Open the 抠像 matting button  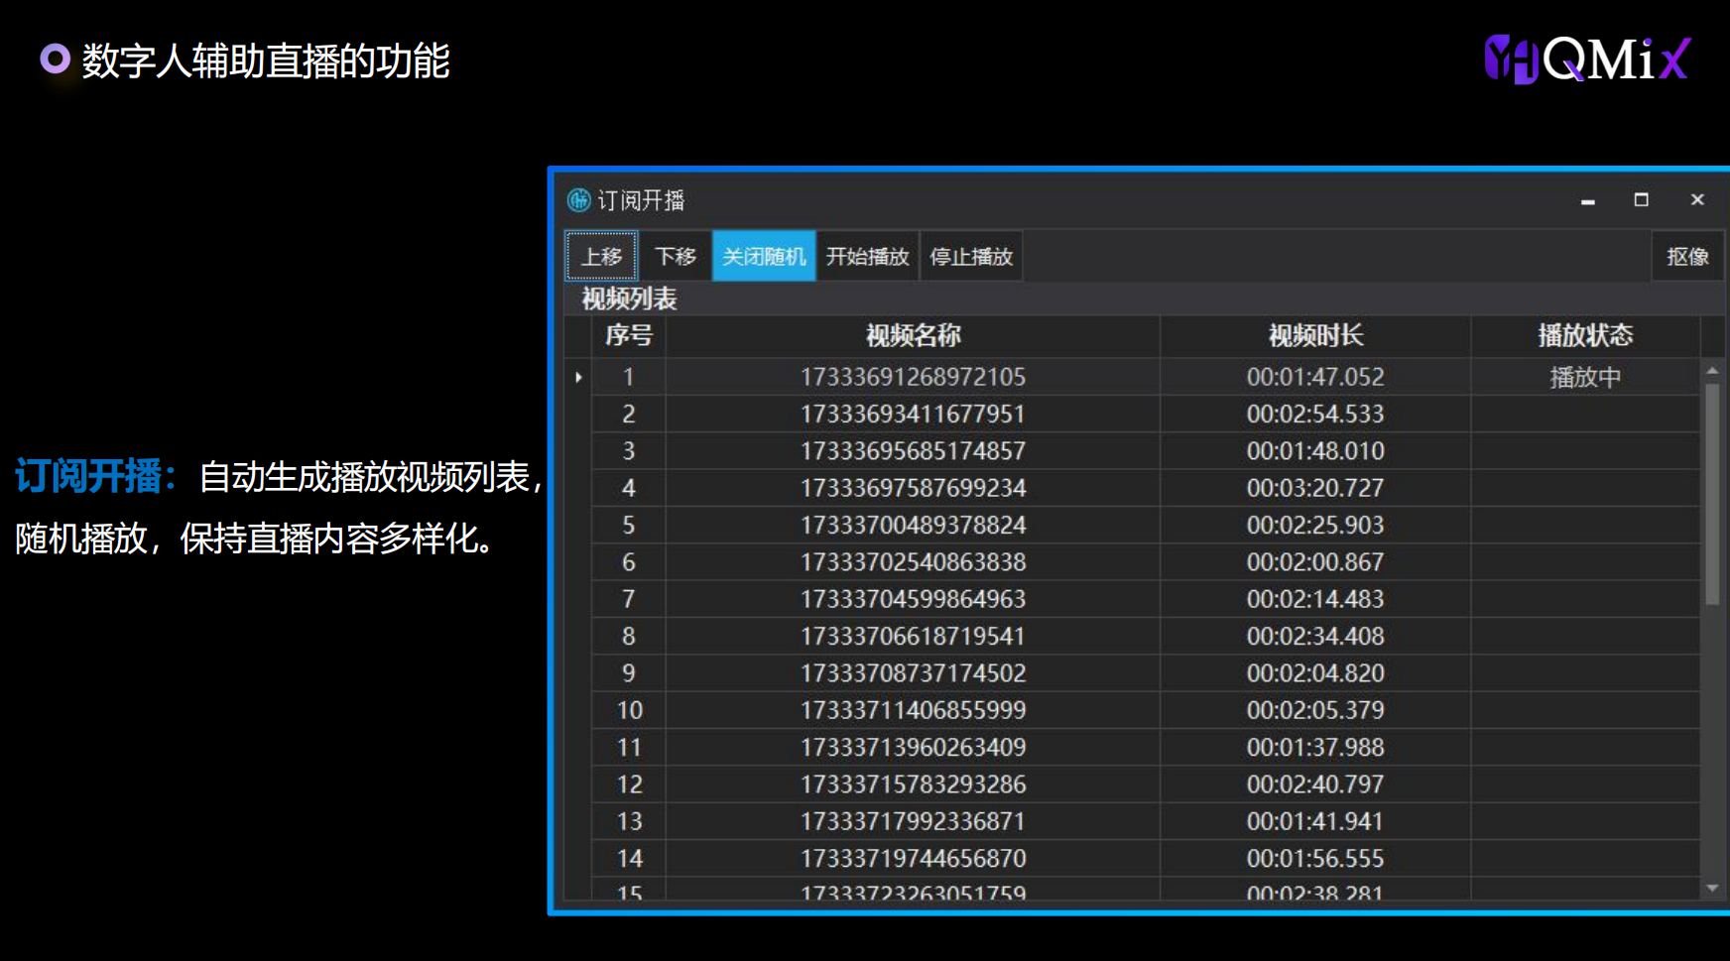pyautogui.click(x=1686, y=257)
